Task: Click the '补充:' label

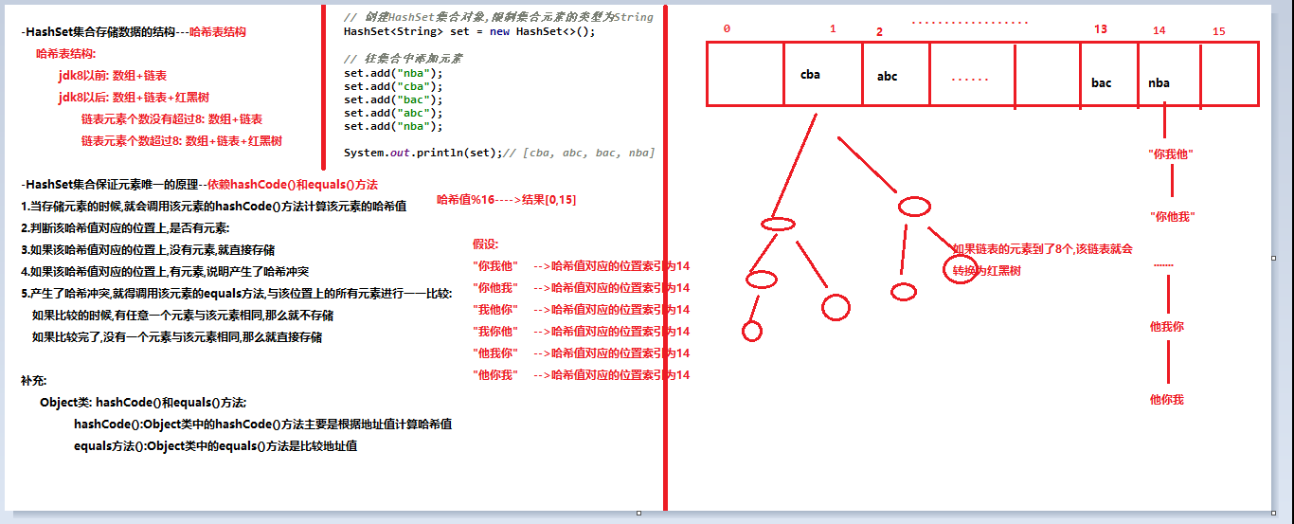Action: (x=34, y=380)
